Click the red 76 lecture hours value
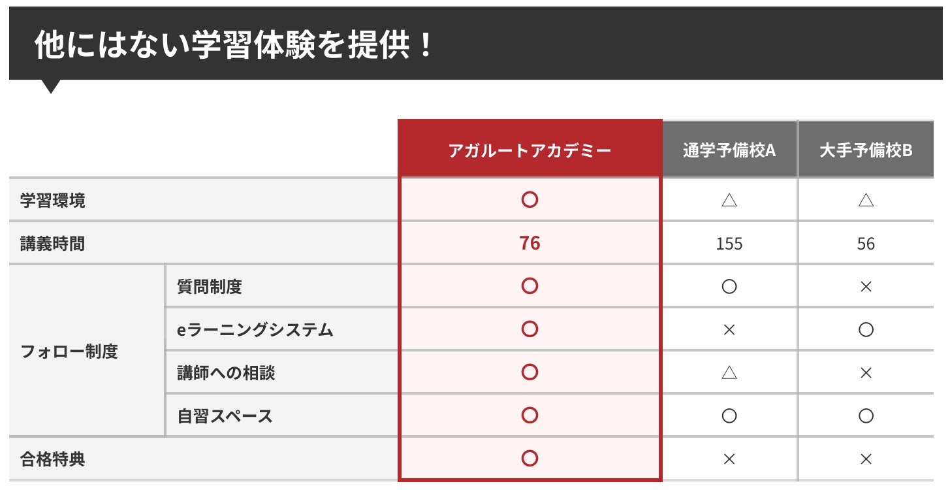This screenshot has height=490, width=950. 530,244
